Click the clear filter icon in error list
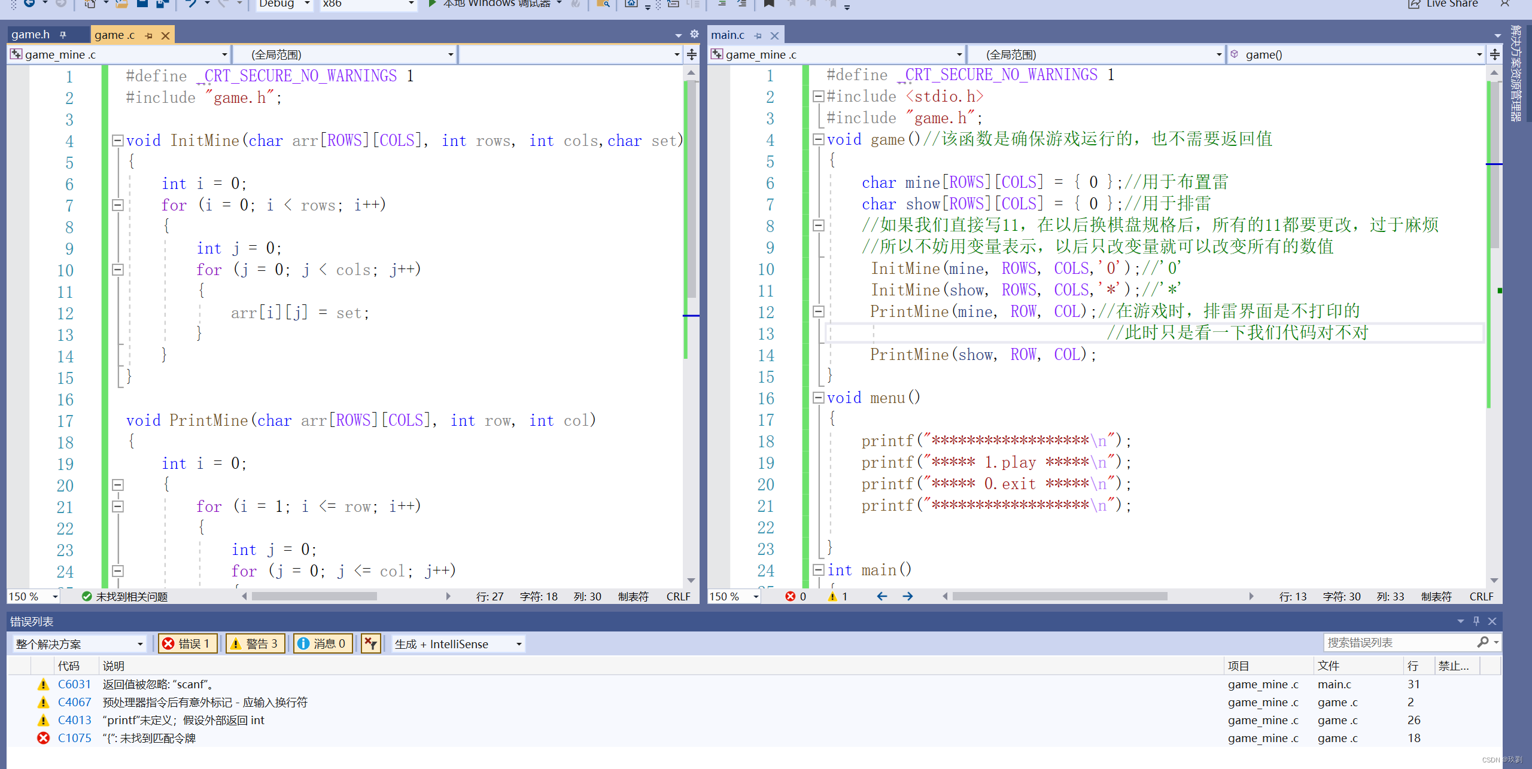 click(371, 643)
